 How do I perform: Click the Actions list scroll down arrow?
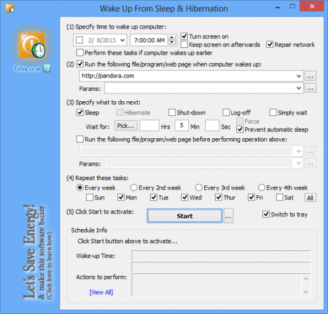coord(306,292)
